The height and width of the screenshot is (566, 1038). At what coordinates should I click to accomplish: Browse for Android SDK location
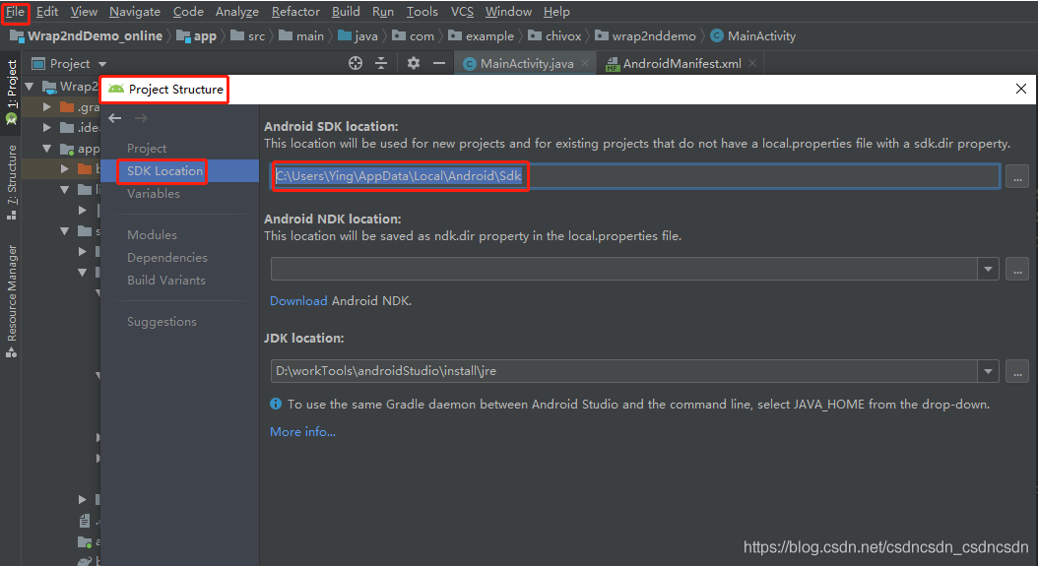coord(1016,177)
